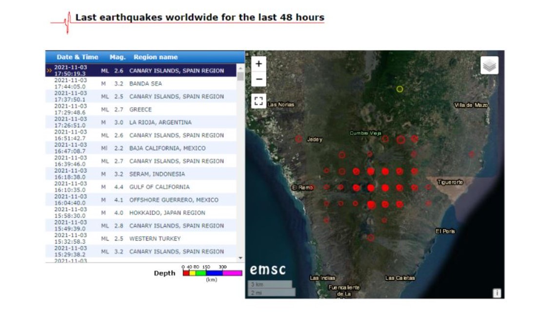The height and width of the screenshot is (312, 556).
Task: Open map attribution info button
Action: point(497,293)
